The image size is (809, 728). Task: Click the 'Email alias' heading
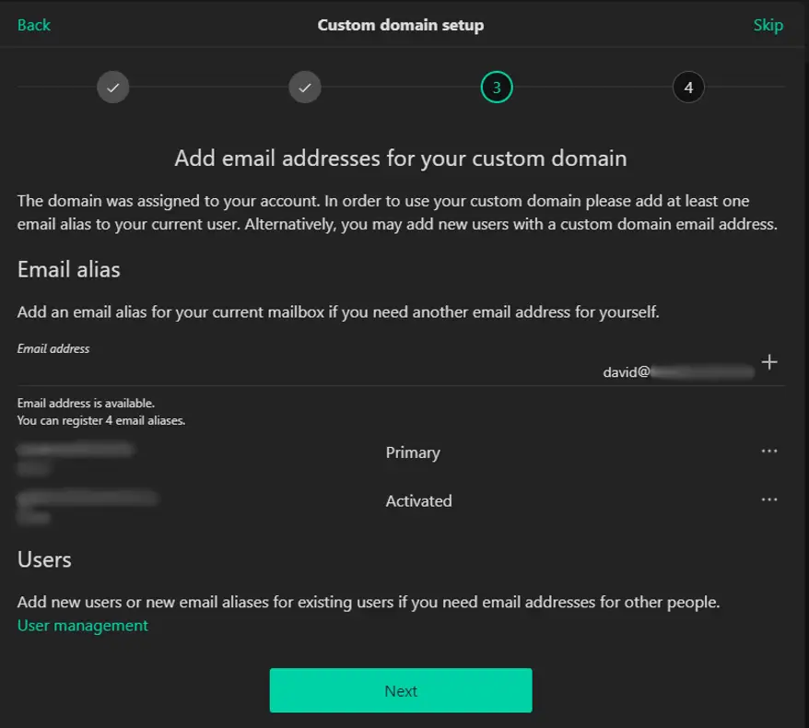pos(68,269)
